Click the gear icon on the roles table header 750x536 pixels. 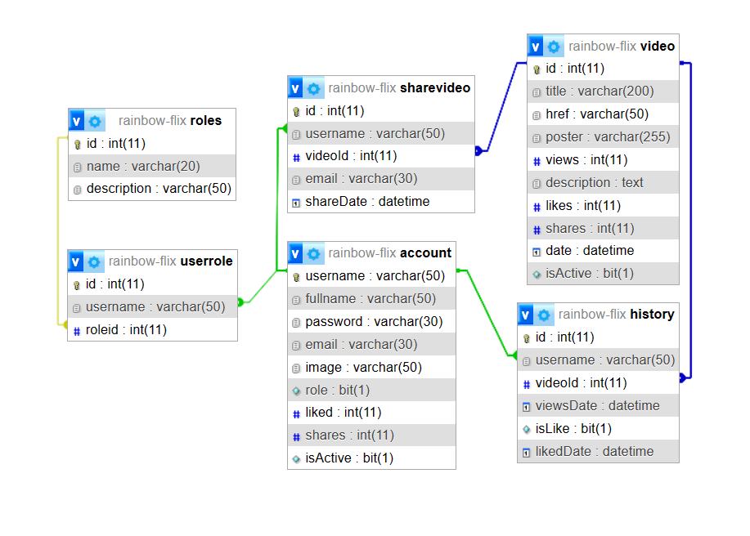[94, 120]
